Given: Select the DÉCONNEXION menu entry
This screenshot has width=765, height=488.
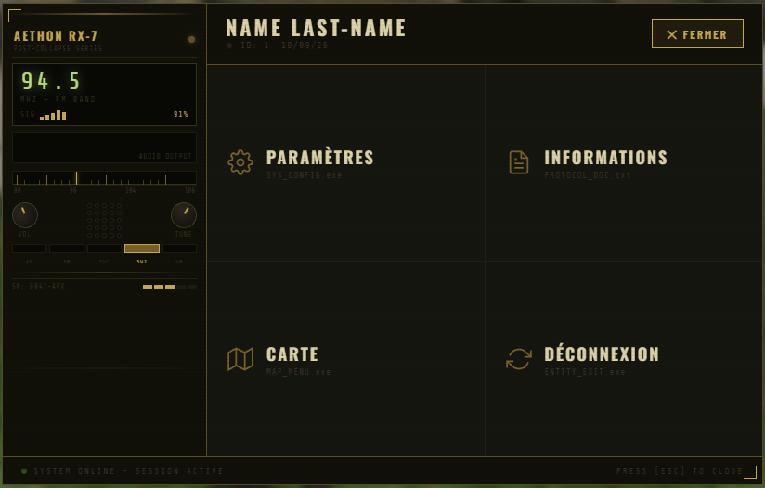Looking at the screenshot, I should 624,359.
